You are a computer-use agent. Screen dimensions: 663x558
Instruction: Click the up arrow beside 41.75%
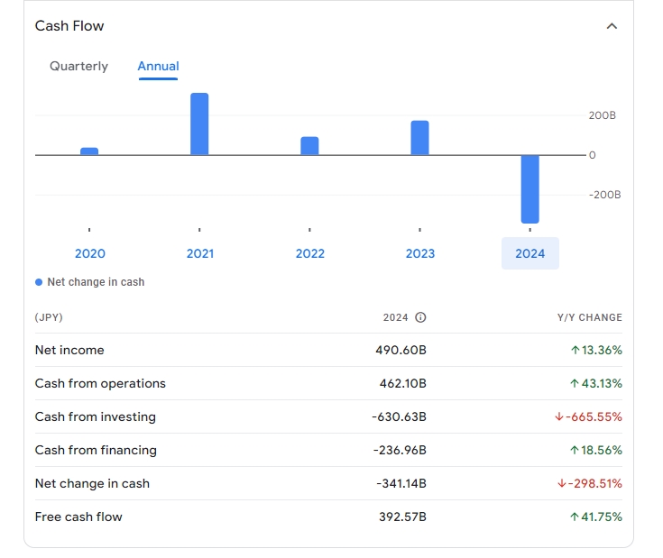click(x=575, y=517)
